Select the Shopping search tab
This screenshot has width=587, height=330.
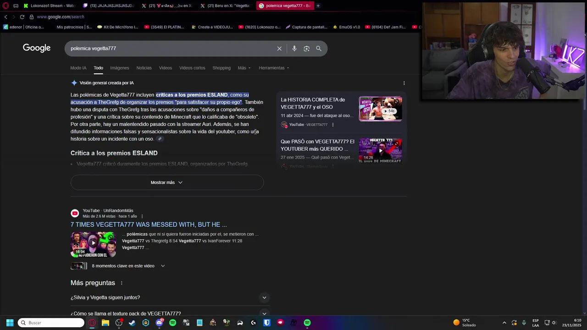pos(222,68)
